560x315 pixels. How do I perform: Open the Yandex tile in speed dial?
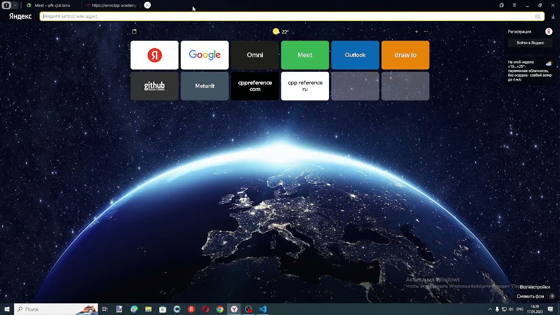154,55
